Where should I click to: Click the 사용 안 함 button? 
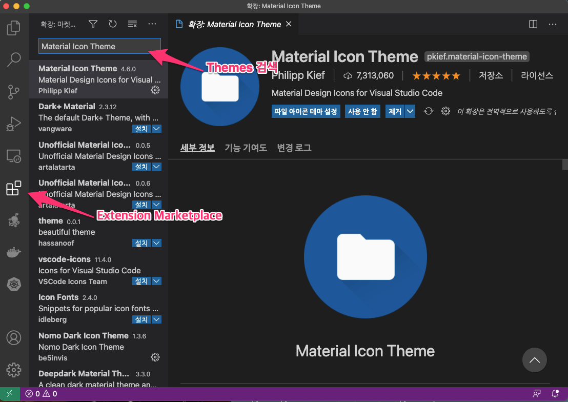[x=362, y=111]
